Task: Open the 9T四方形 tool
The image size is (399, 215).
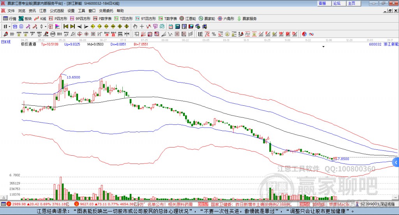Action: click(x=146, y=19)
